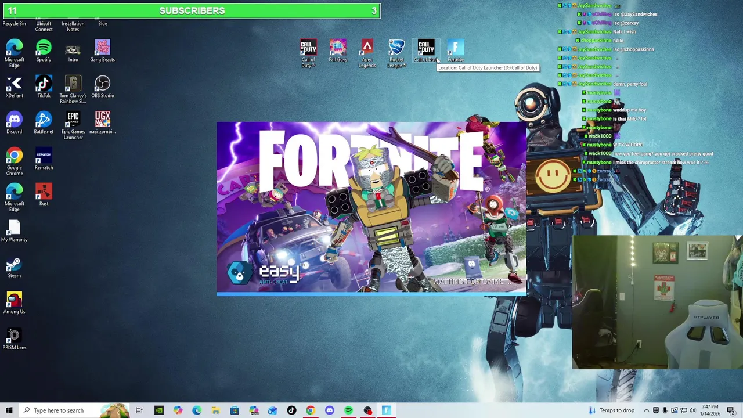This screenshot has height=418, width=743.
Task: Open Steam from the desktop shortcut
Action: pyautogui.click(x=15, y=267)
